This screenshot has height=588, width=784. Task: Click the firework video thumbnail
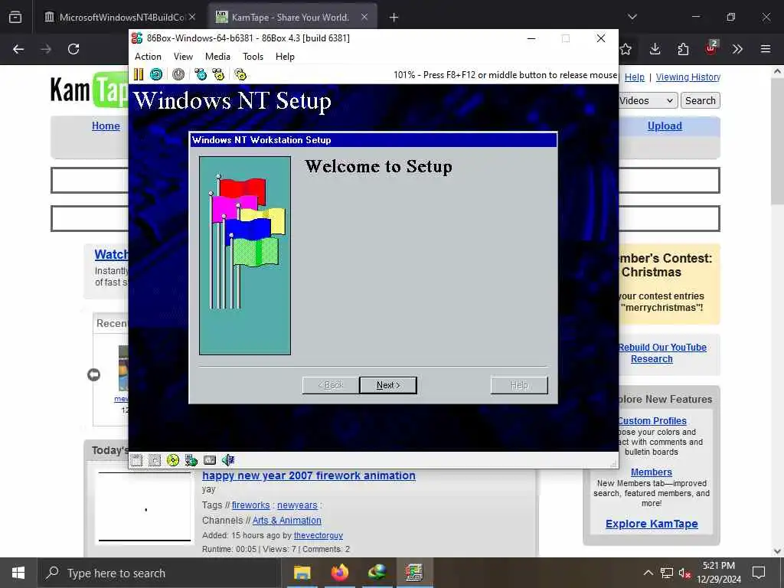[145, 507]
